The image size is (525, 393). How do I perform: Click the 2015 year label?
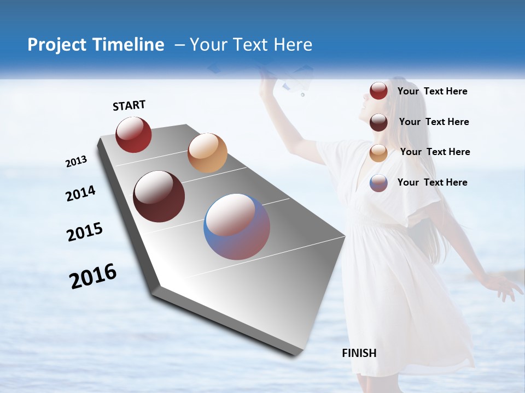point(85,232)
